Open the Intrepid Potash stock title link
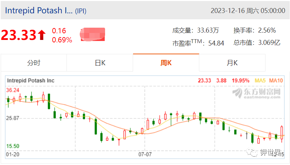Viewport: 290px width, 165px height. (39, 11)
